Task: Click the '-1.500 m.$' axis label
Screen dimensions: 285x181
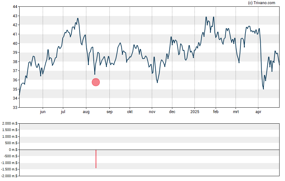Action: (9, 169)
